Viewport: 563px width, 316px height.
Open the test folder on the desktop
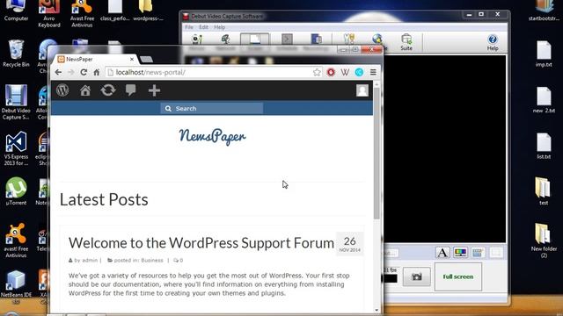point(544,191)
